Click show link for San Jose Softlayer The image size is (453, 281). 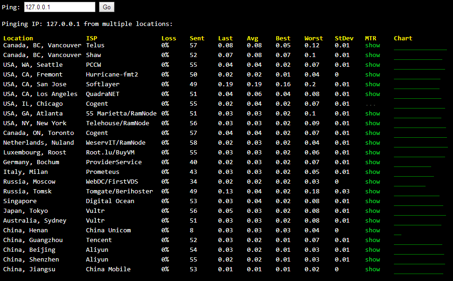click(373, 84)
